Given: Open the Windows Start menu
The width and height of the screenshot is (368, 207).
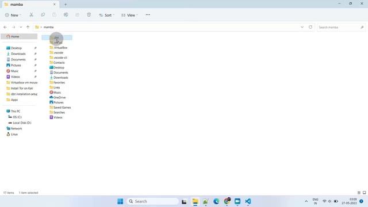Looking at the screenshot, I should pyautogui.click(x=120, y=201).
